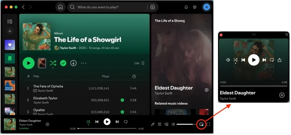Click play count 1,011,028,141
Viewport: 291px width, 135px height.
pyautogui.click(x=99, y=88)
